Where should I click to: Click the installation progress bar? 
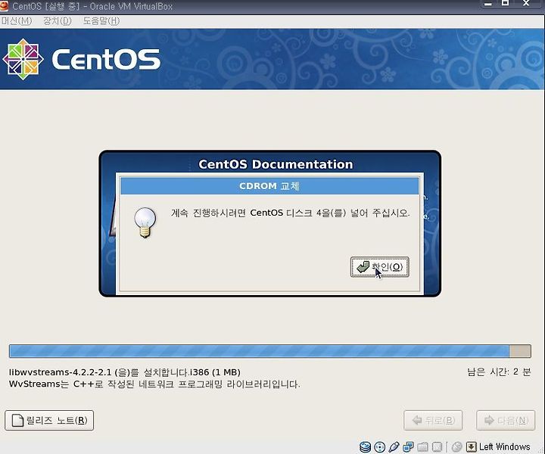(x=269, y=351)
